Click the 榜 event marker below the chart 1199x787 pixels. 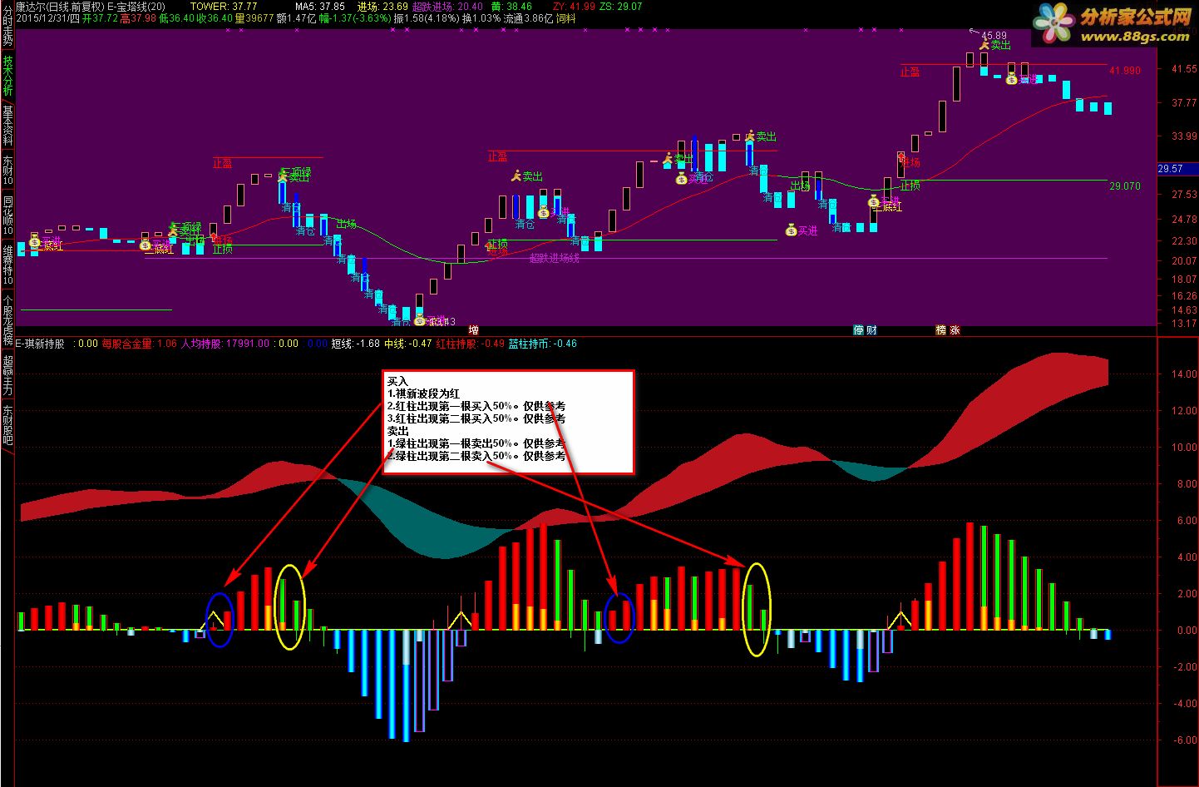(941, 330)
